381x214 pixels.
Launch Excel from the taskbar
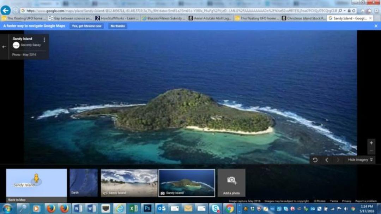pos(133,208)
